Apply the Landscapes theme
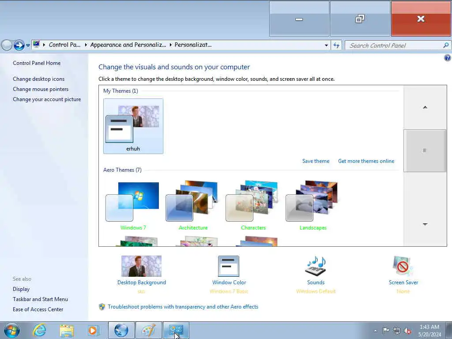Image resolution: width=452 pixels, height=339 pixels. [313, 205]
